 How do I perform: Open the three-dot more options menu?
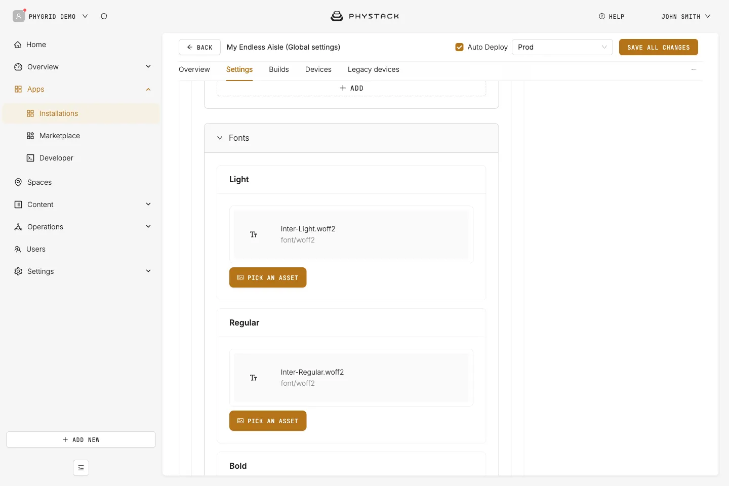tap(694, 69)
